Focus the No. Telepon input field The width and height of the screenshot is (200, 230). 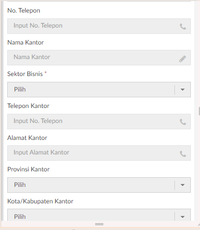tap(99, 26)
